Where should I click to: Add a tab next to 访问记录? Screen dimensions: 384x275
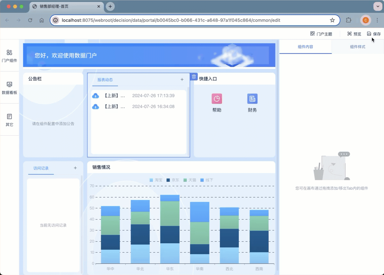[x=75, y=168]
